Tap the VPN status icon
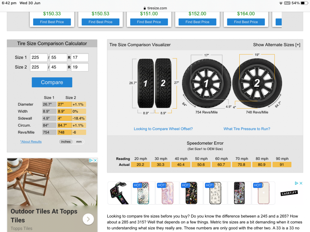310x232 pixels. point(287,3)
